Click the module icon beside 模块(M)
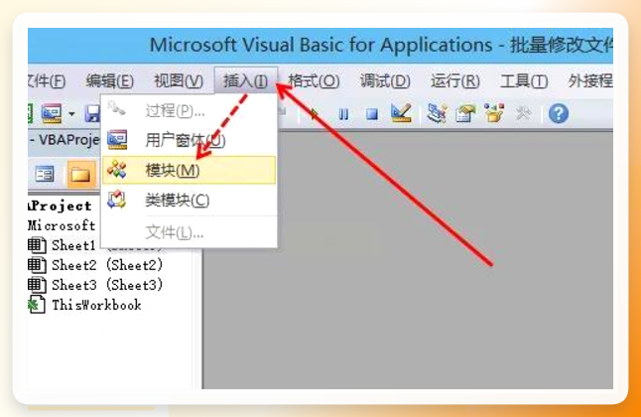 tap(117, 170)
